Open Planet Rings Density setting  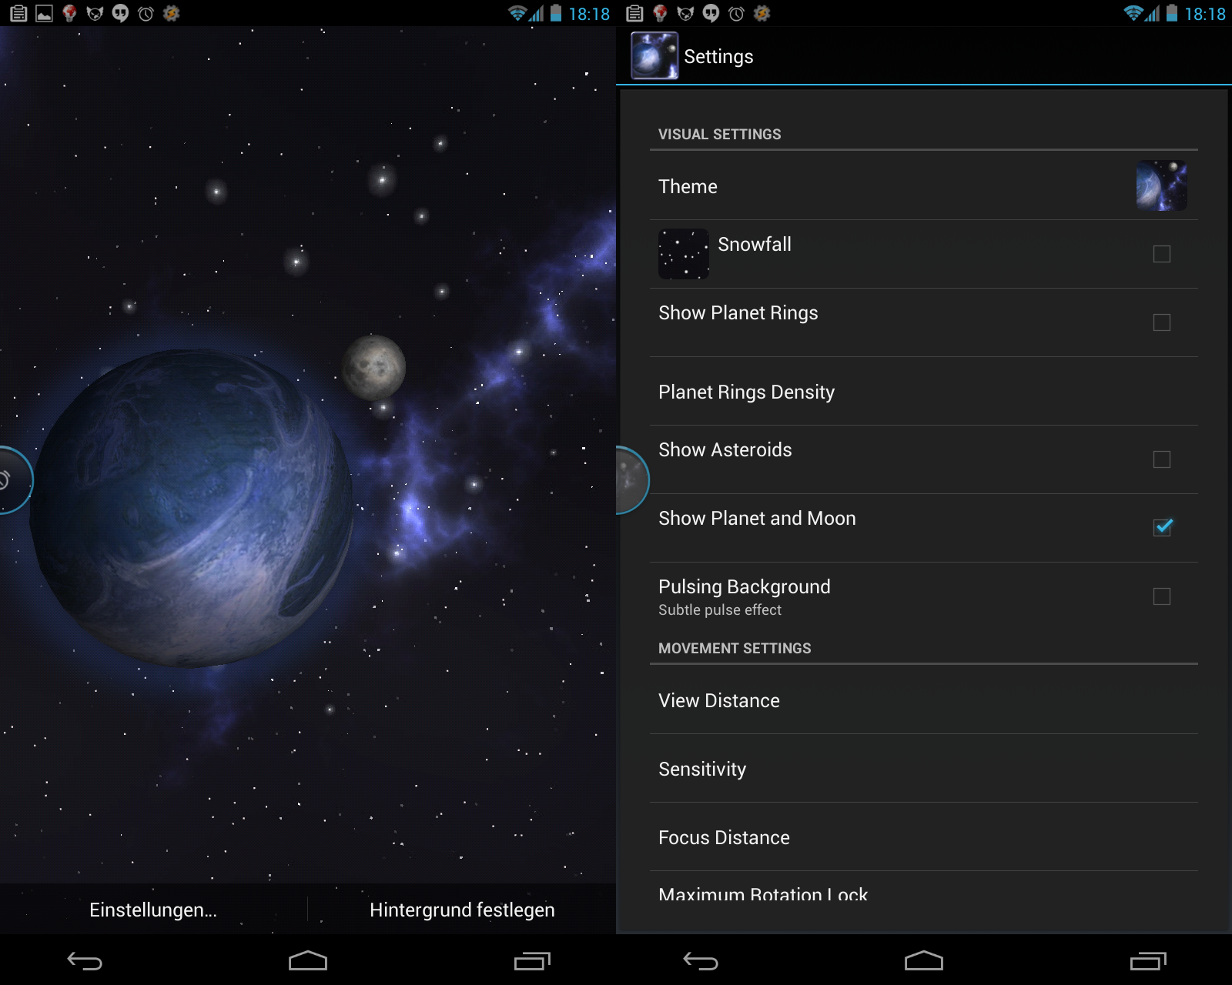pos(924,392)
